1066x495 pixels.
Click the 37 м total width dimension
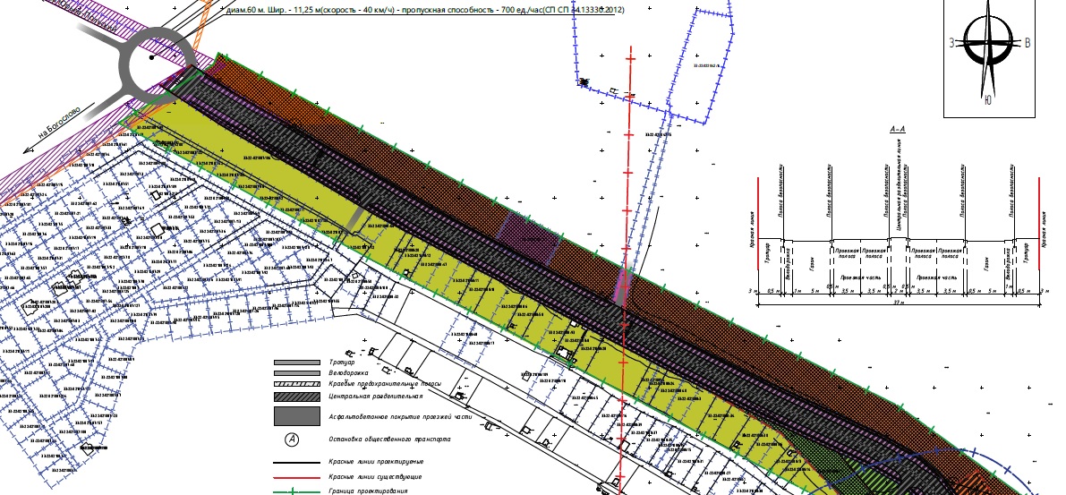898,303
